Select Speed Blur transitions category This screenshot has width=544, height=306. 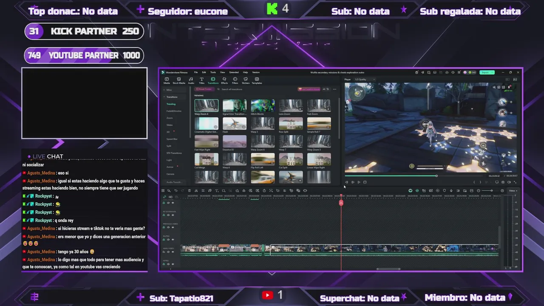point(172,139)
